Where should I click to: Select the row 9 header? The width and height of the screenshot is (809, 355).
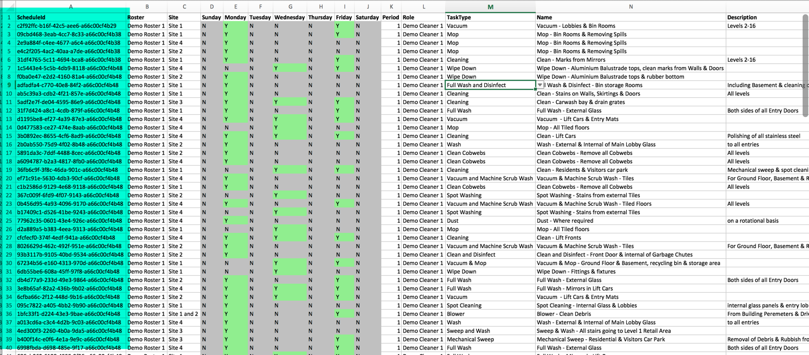tap(8, 85)
